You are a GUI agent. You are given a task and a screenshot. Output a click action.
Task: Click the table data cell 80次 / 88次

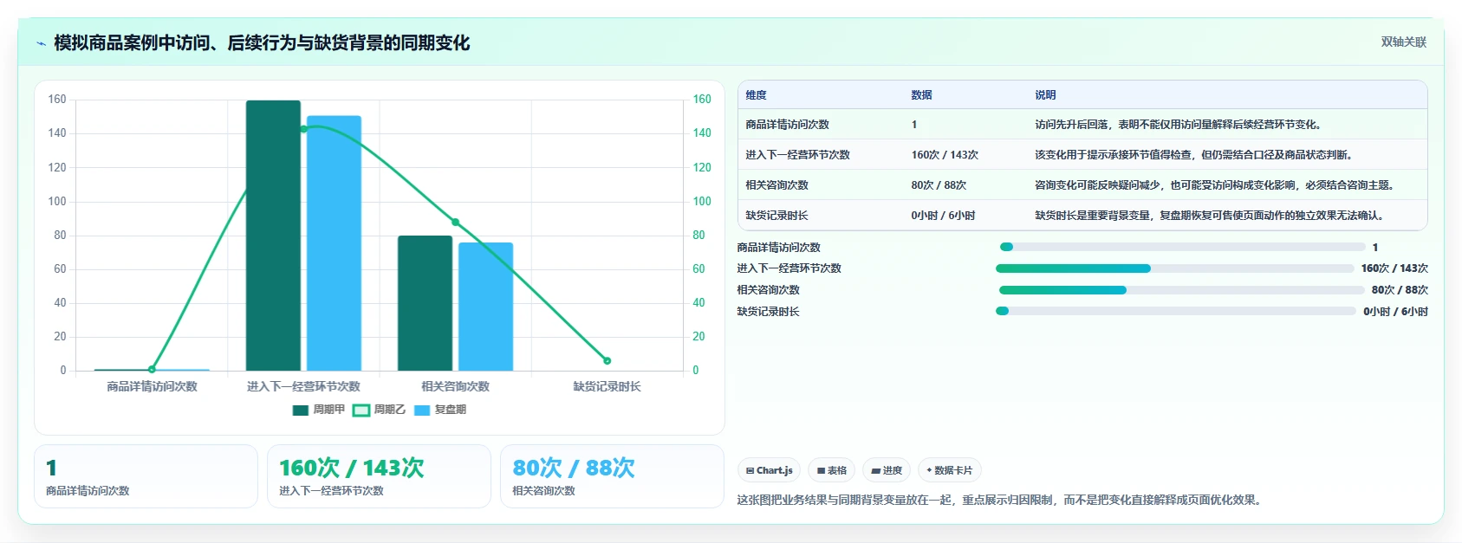click(x=939, y=185)
